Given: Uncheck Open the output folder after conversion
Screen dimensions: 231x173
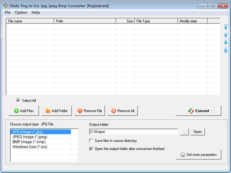Looking at the screenshot, I should (91, 148).
